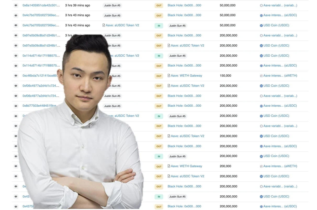Click the contract file icon before WETH Gateway, 150,000 row

click(x=169, y=76)
